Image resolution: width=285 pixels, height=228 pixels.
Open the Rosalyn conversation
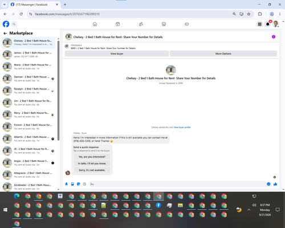28,91
